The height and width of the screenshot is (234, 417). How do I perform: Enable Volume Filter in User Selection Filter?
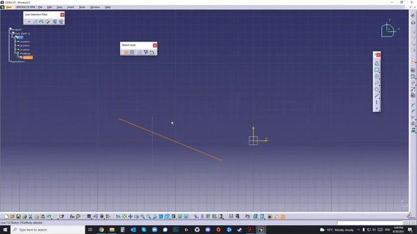click(48, 21)
